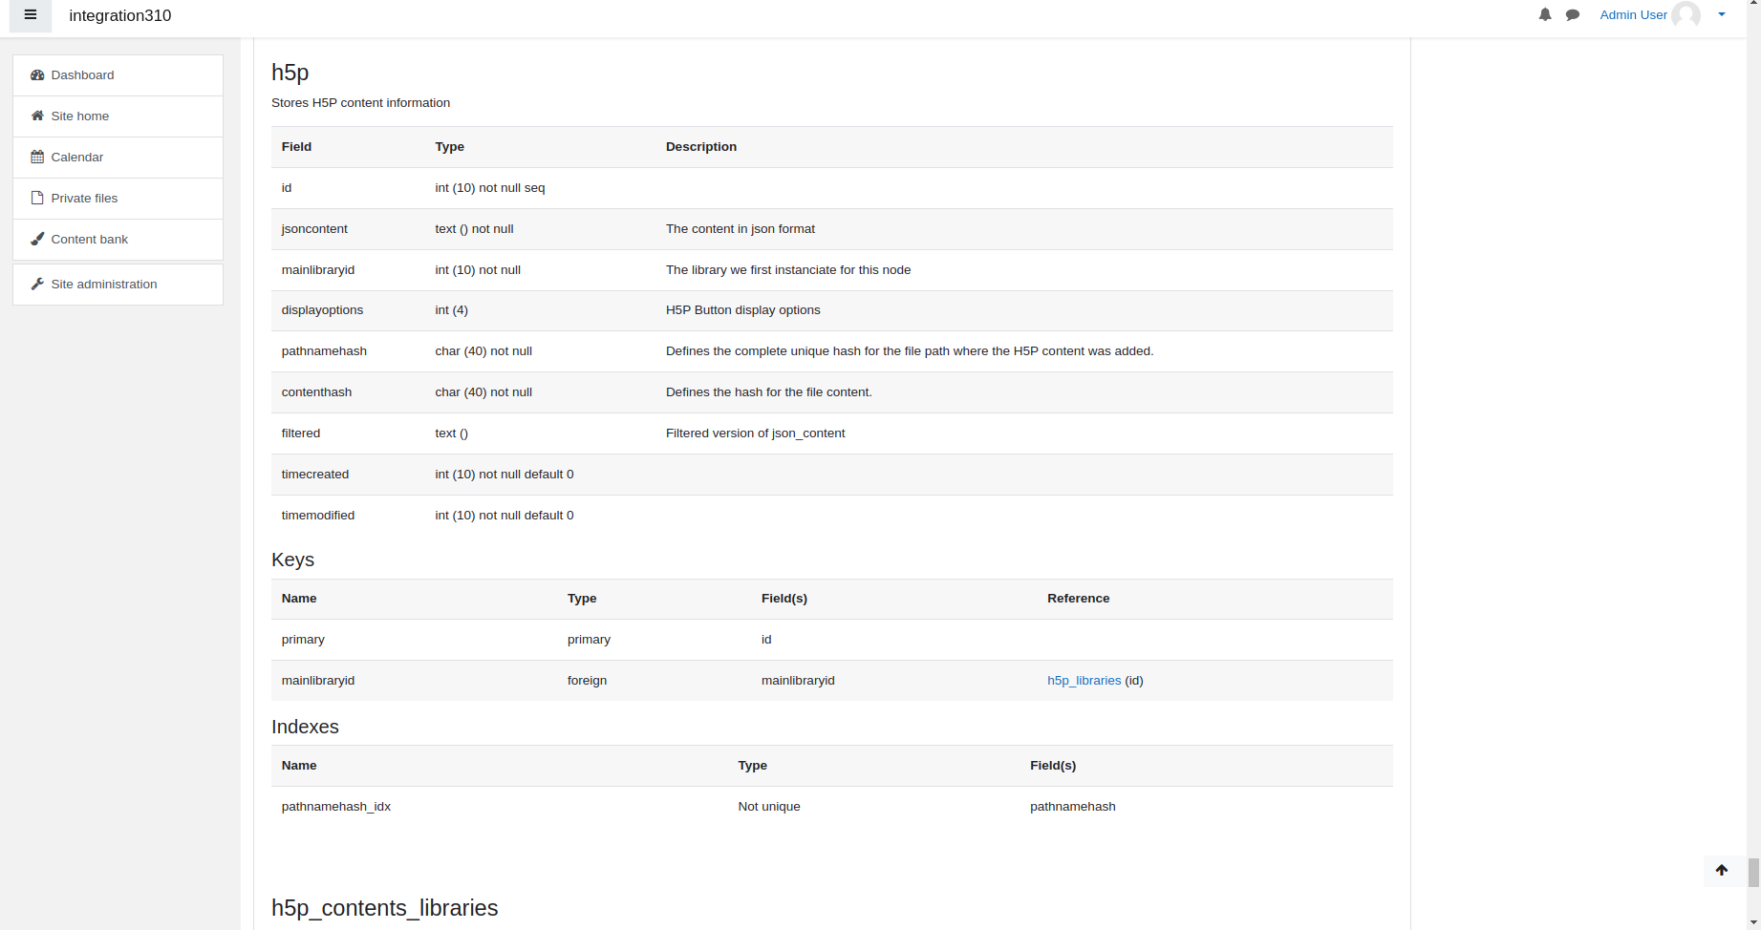Select 'text () not null' type cell
This screenshot has height=930, width=1761.
tap(474, 229)
